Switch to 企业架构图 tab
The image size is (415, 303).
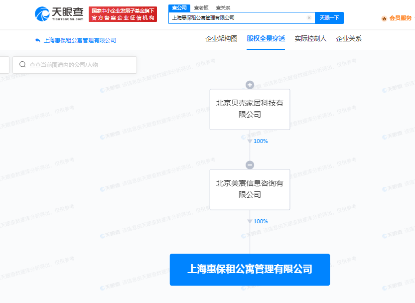(221, 39)
